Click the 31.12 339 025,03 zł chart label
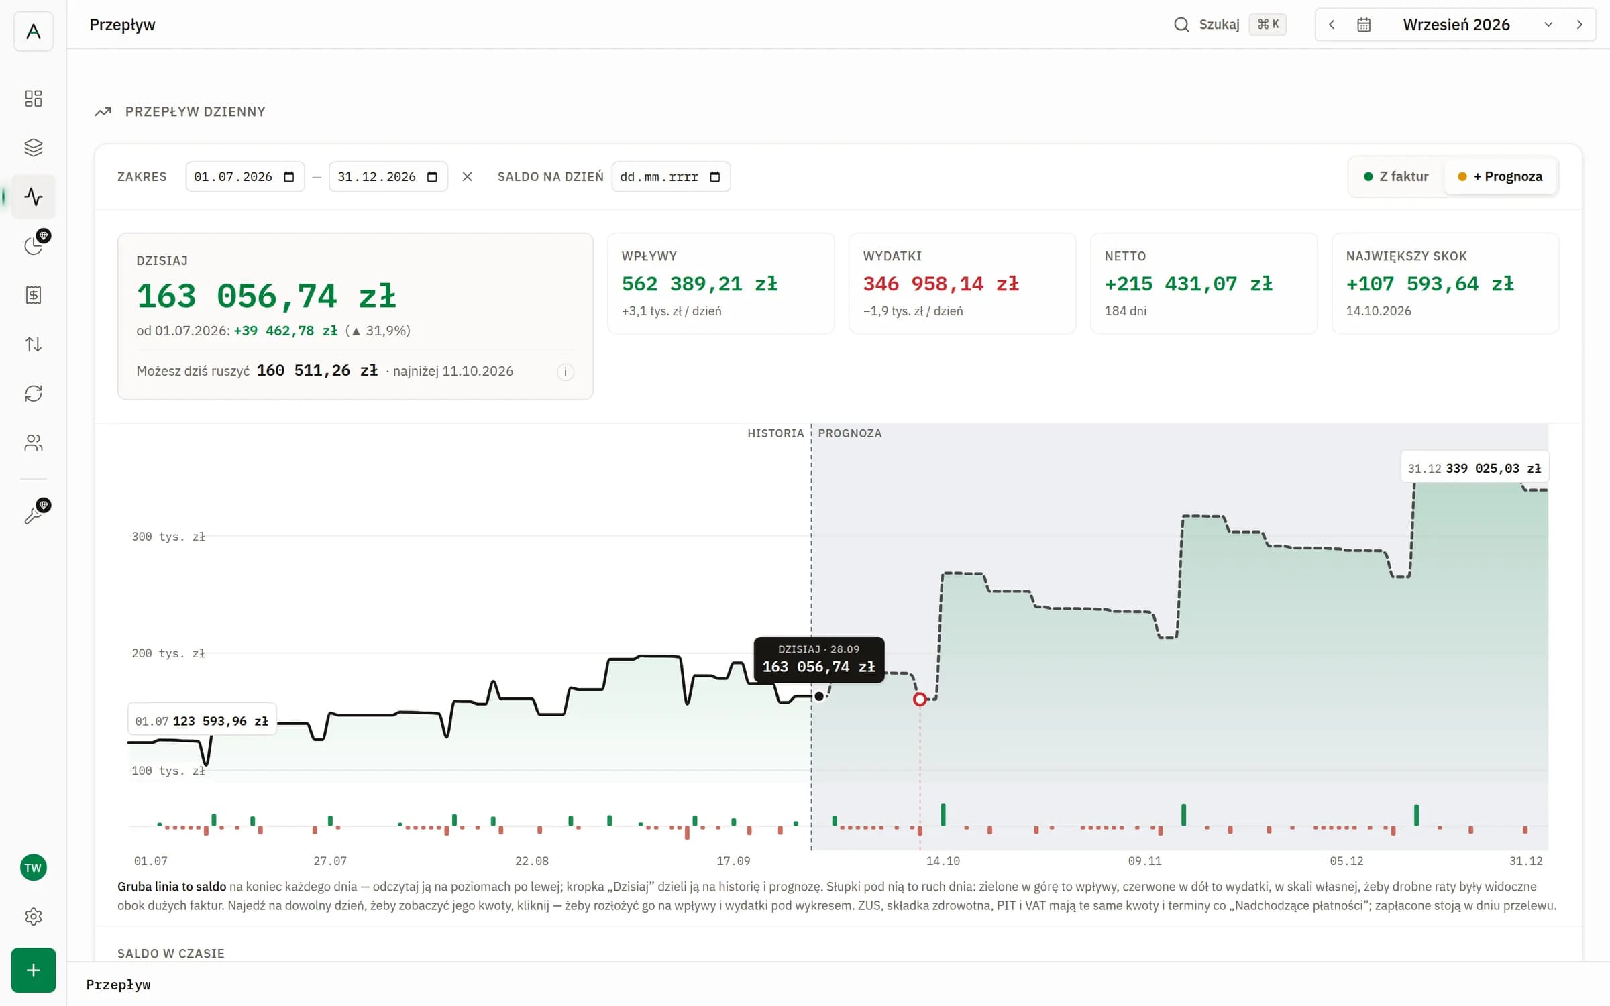 tap(1474, 468)
